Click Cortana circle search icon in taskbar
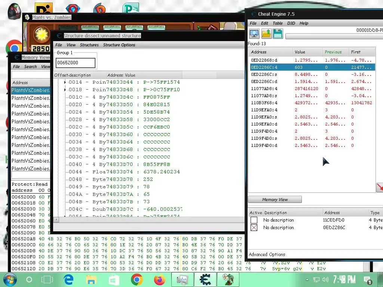This screenshot has height=287, width=383. [29, 280]
